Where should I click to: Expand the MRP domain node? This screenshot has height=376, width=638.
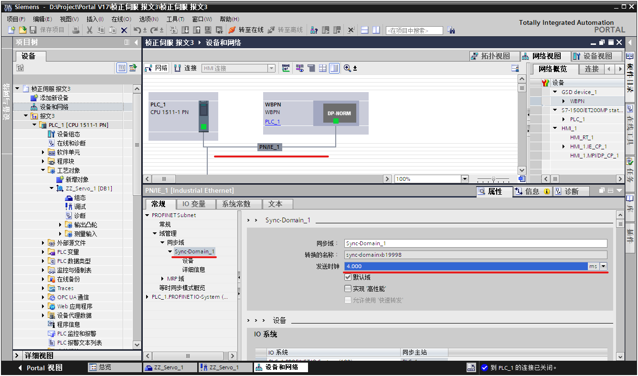(x=163, y=279)
